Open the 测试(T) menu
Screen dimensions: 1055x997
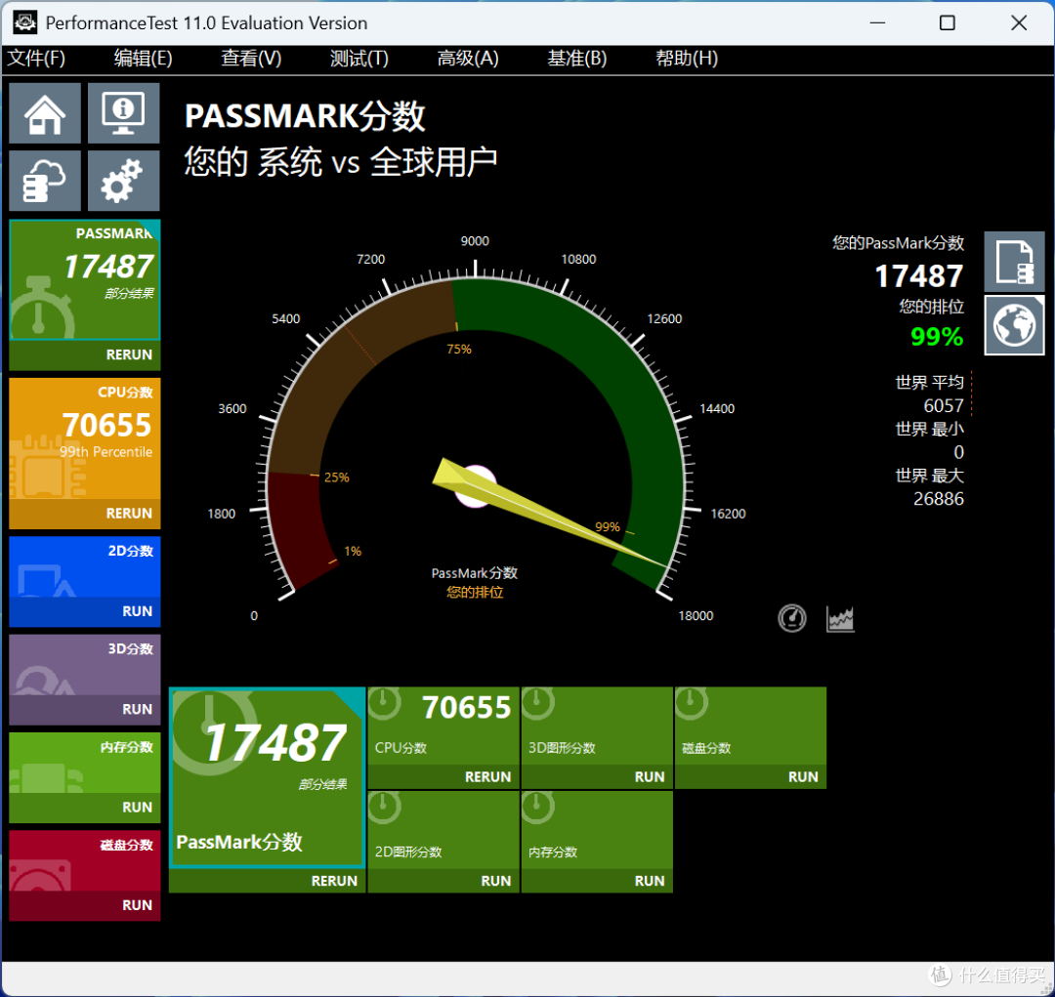point(359,59)
